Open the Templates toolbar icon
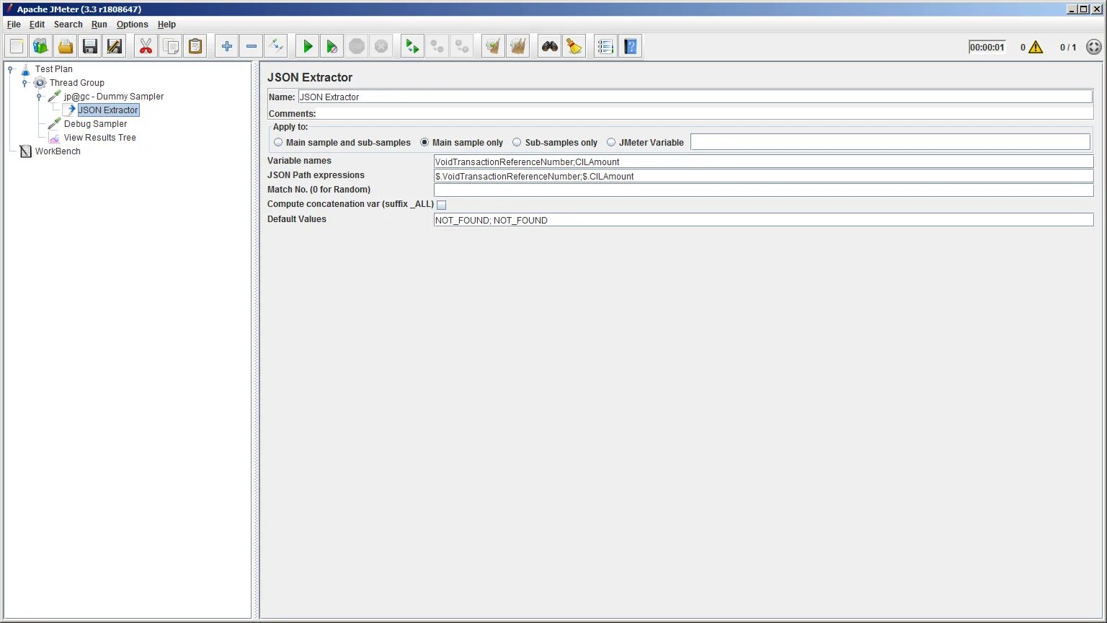Screen dimensions: 1107x623 pos(41,47)
